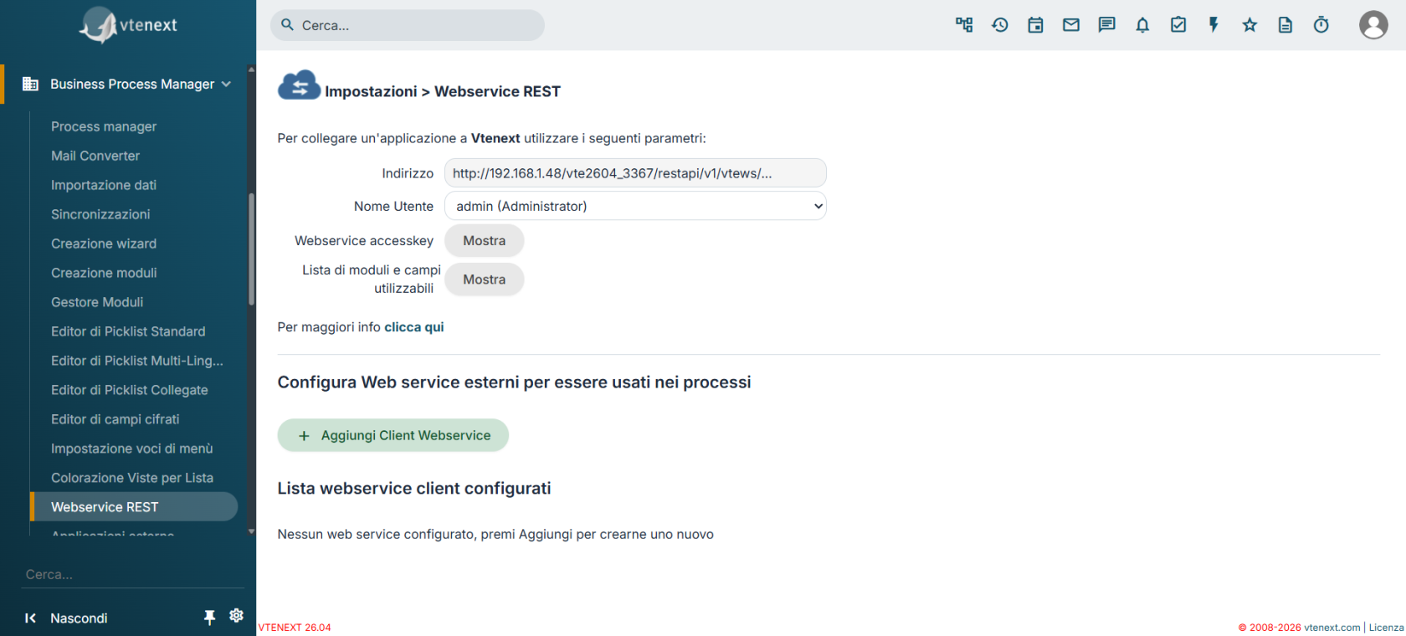Click Nascondi to hide the sidebar
1406x636 pixels.
click(79, 618)
